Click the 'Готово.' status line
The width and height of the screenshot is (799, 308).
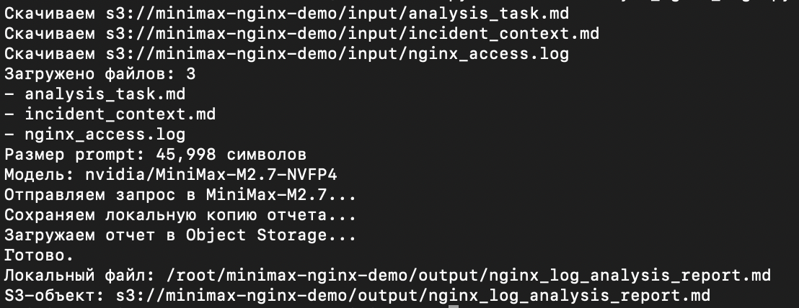tap(39, 255)
